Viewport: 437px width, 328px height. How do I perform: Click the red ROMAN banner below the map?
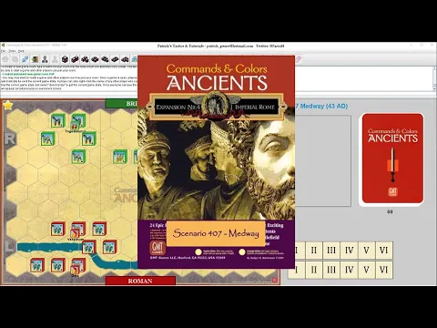point(140,281)
